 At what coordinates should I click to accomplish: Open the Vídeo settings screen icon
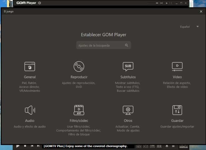tap(177, 66)
